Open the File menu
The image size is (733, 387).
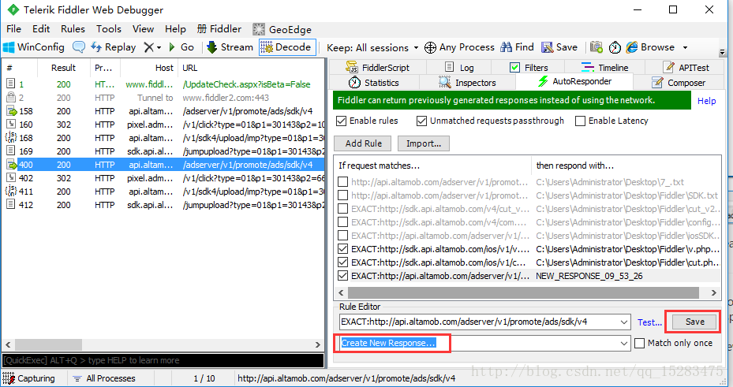(x=13, y=29)
